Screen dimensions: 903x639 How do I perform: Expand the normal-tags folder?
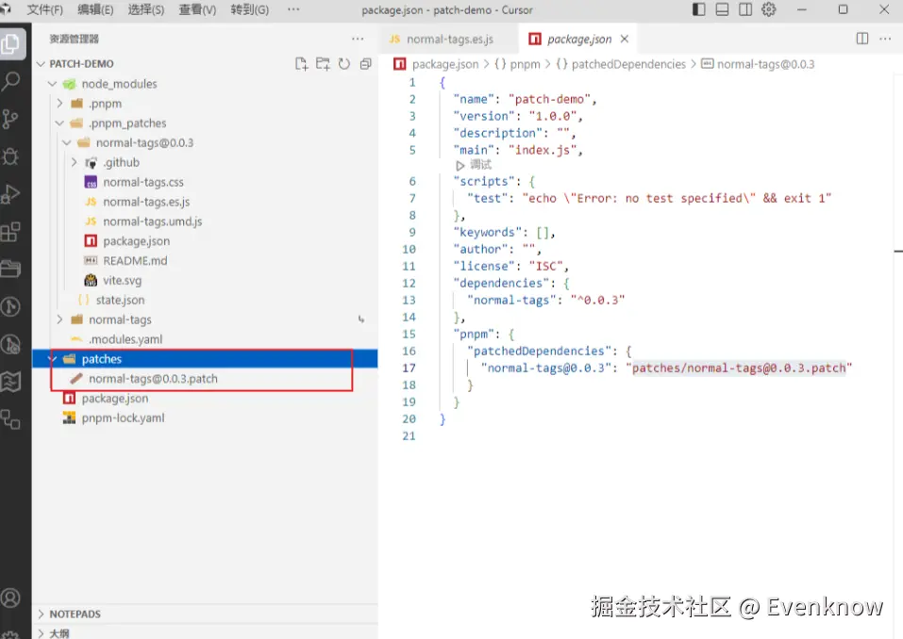point(59,319)
